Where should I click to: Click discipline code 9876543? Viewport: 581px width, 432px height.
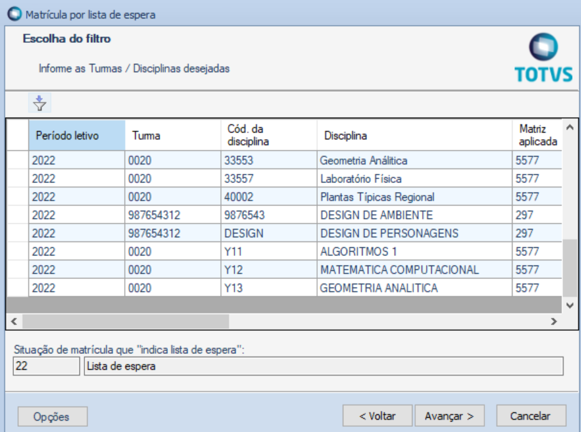tap(268, 215)
